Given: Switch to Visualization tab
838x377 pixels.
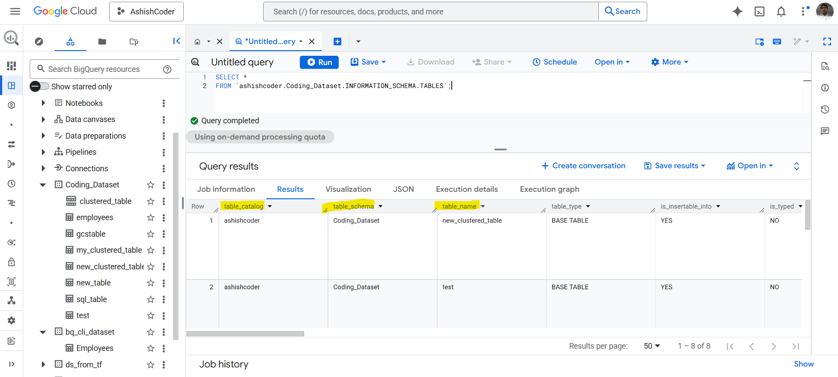Looking at the screenshot, I should (348, 189).
